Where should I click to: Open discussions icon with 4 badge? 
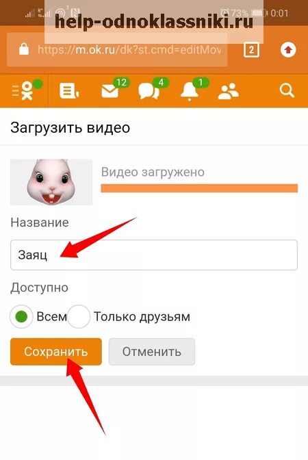pos(149,91)
